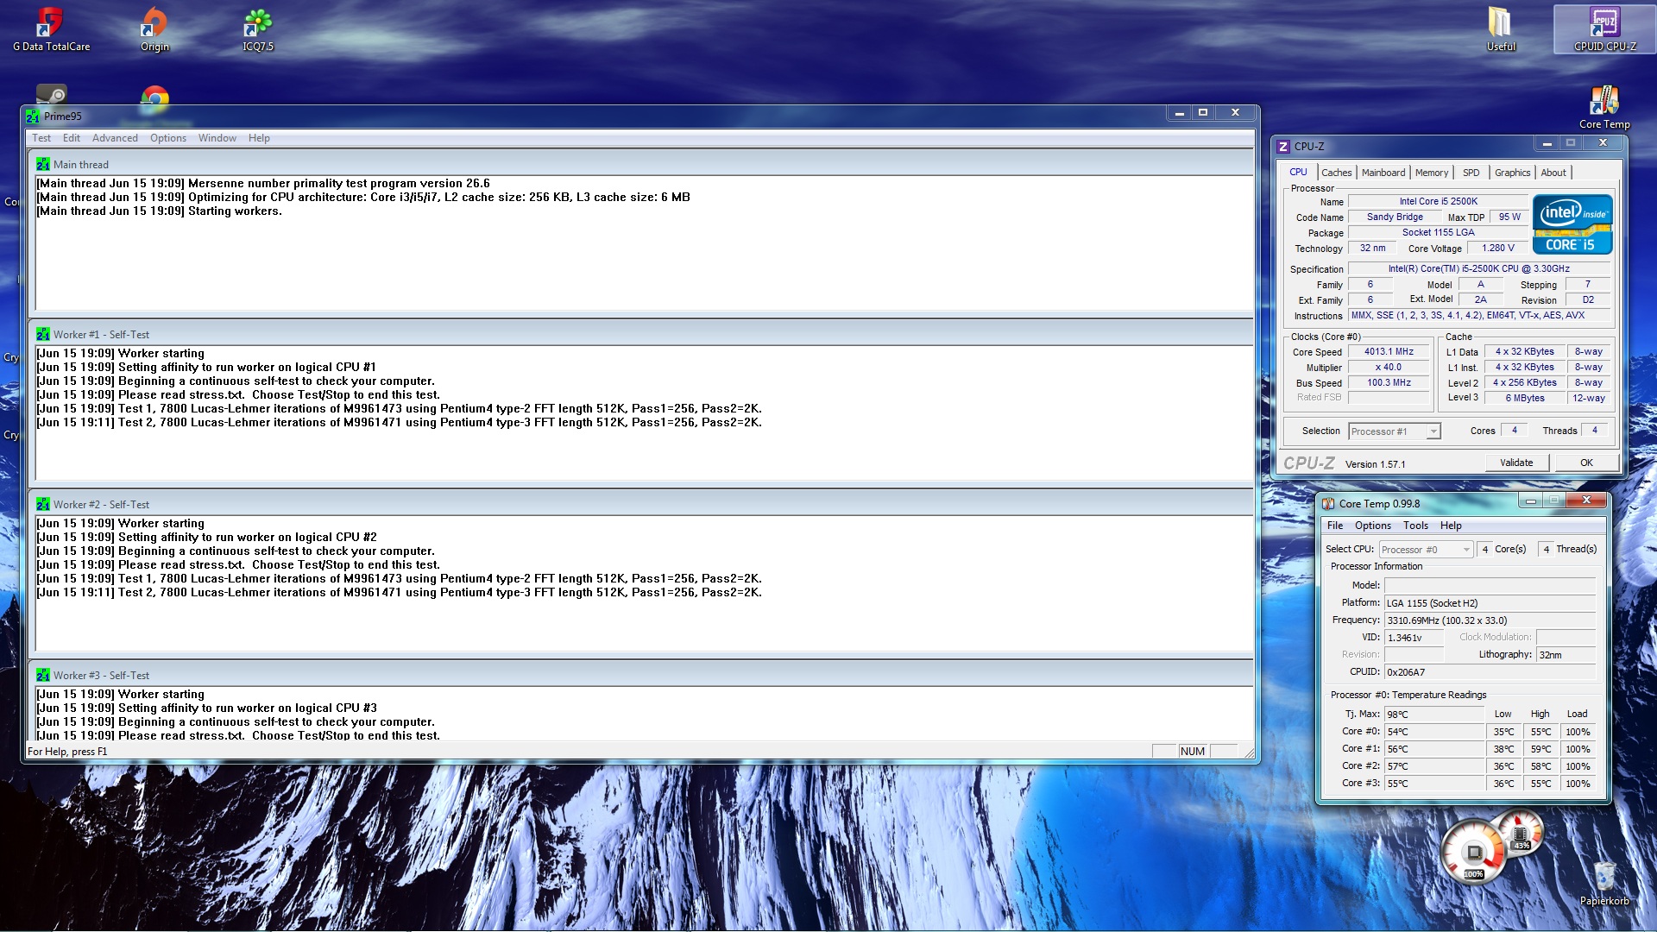1657x932 pixels.
Task: Minimize the CPU-Z window
Action: click(x=1547, y=143)
